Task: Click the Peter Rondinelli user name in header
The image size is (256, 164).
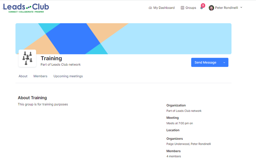Action: pos(227,8)
